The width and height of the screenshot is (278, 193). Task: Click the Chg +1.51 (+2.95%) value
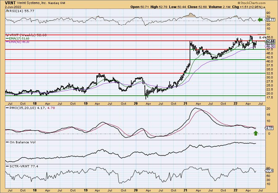(247, 7)
